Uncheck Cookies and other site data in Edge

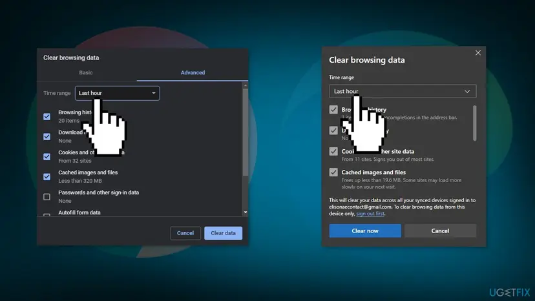tap(333, 151)
